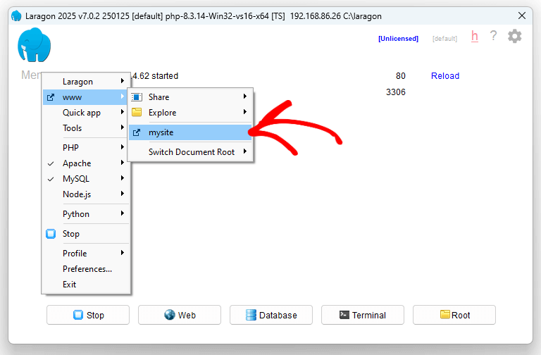Click the partially hidden Menu label
The image size is (541, 355).
tap(31, 75)
